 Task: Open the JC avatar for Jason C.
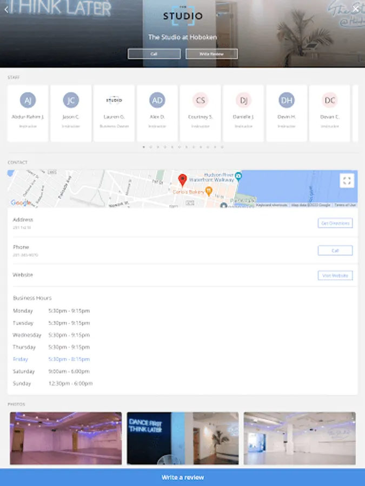(71, 100)
